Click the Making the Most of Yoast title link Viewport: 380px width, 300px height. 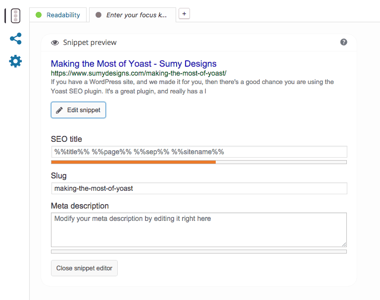click(x=134, y=63)
